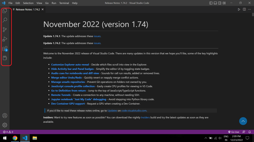
Task: Open JavaScript console.profile collection link
Action: point(73,86)
